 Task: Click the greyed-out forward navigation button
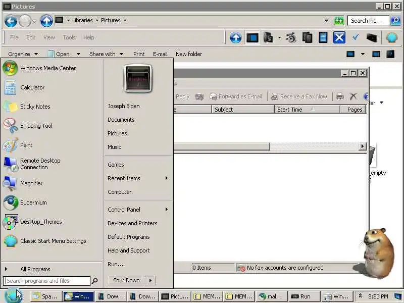(25, 21)
